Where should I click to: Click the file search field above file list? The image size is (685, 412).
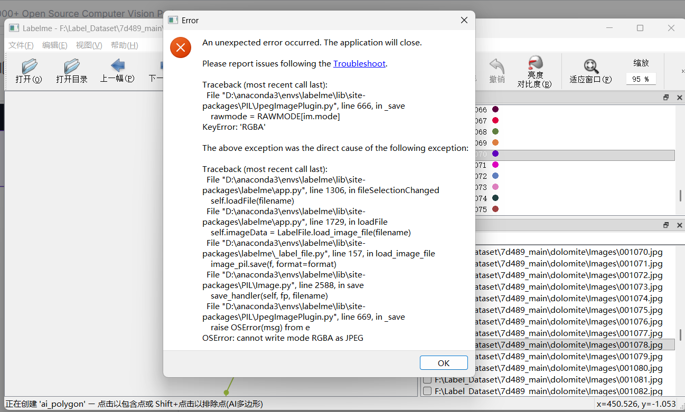tap(579, 238)
